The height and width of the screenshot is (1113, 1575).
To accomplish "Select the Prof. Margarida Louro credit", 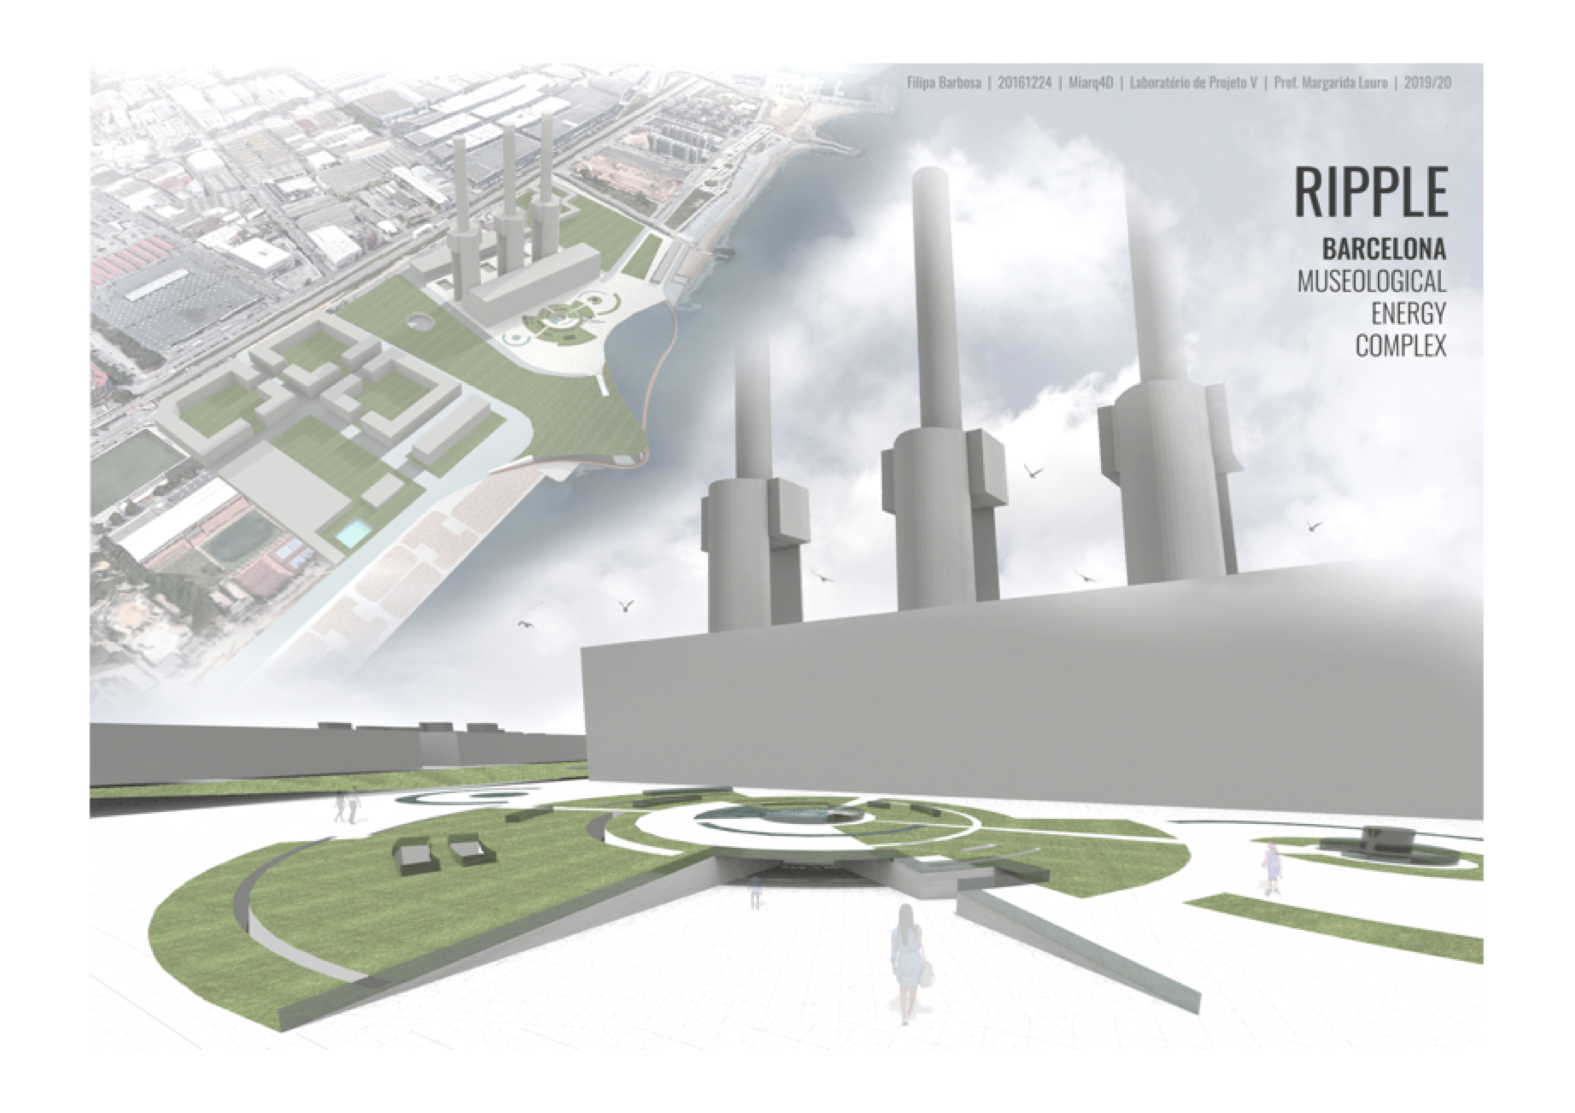I will [1331, 83].
